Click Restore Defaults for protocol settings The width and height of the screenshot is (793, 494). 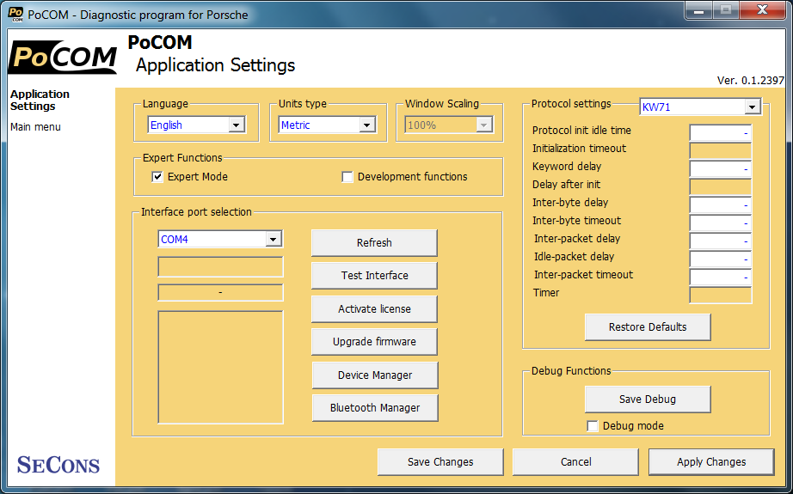(x=648, y=326)
